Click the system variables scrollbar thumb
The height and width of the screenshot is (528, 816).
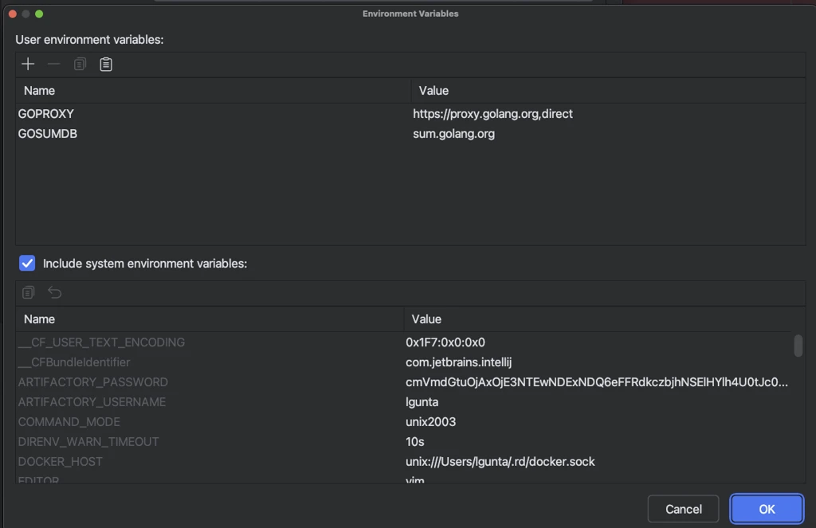[798, 346]
